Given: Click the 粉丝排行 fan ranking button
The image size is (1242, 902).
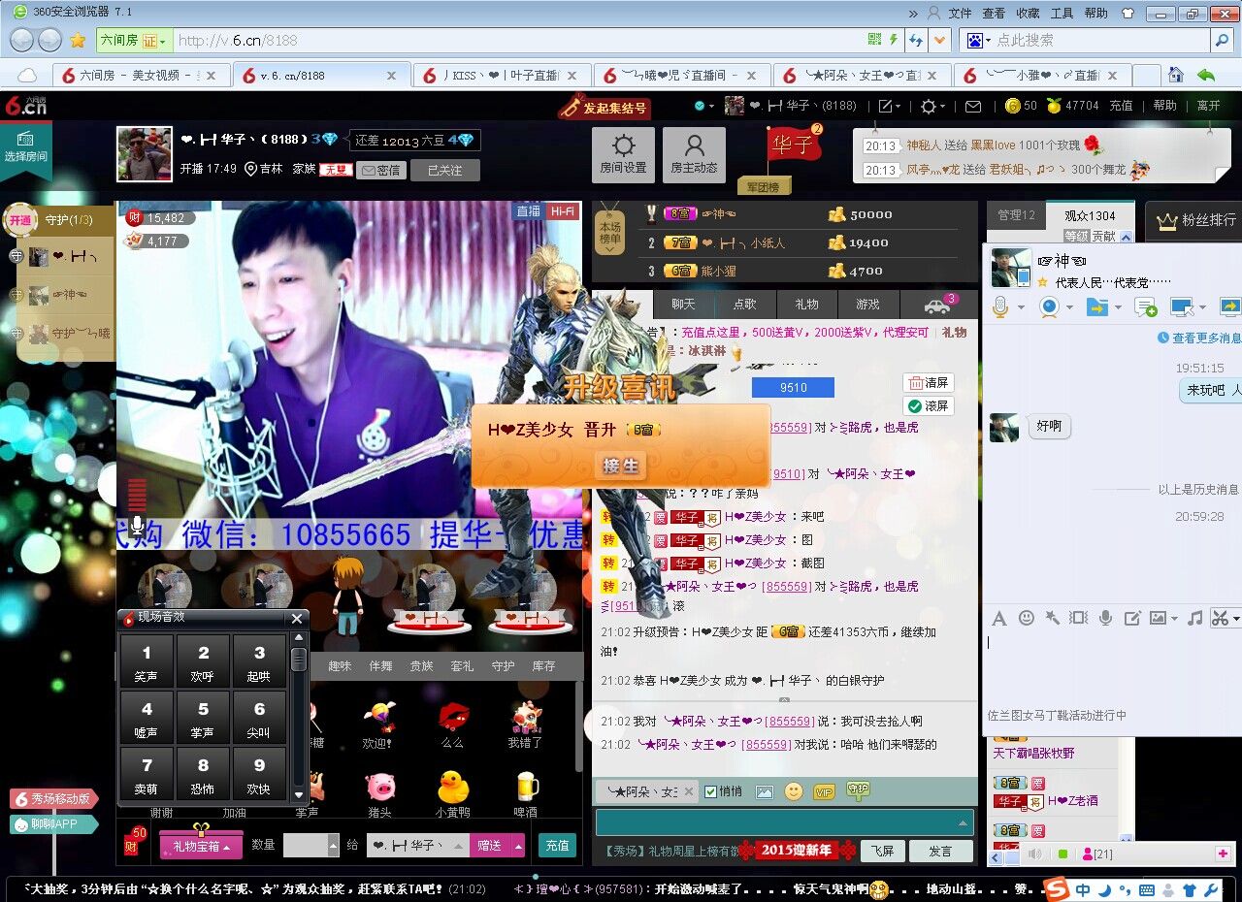Looking at the screenshot, I should 1195,221.
